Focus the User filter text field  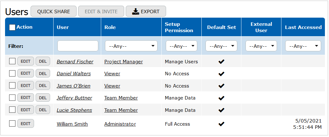[x=78, y=46]
